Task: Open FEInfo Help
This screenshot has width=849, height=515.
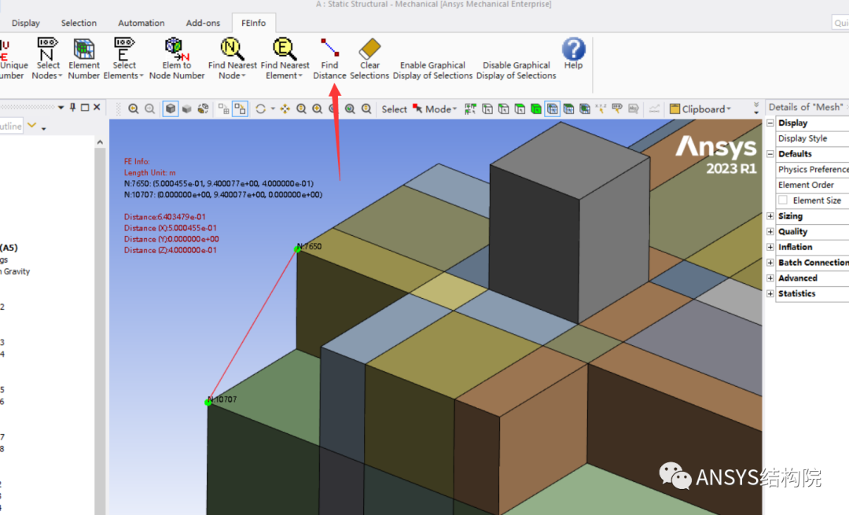Action: 573,53
